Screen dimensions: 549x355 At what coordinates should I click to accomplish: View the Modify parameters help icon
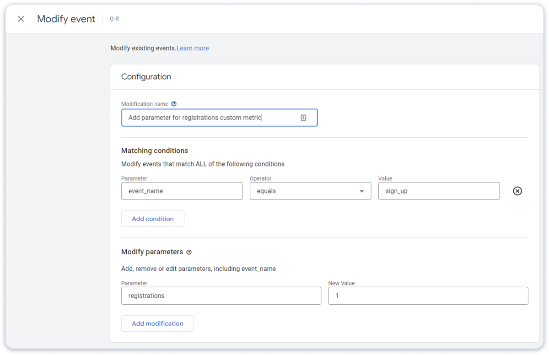[x=189, y=252]
